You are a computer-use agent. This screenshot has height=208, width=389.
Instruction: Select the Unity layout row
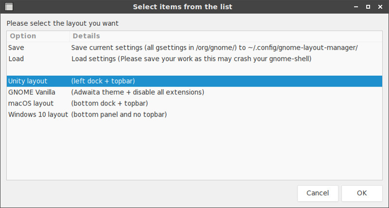(194, 81)
